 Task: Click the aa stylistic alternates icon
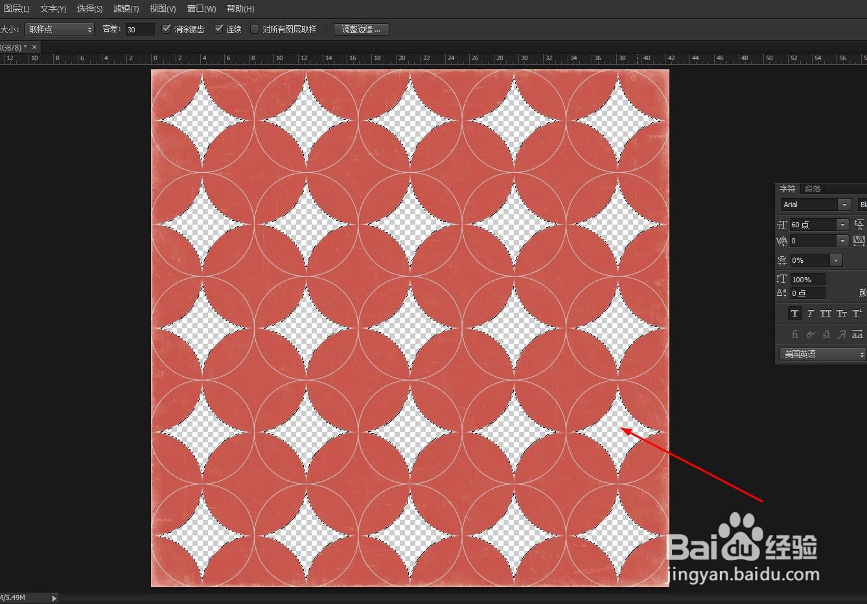point(857,335)
